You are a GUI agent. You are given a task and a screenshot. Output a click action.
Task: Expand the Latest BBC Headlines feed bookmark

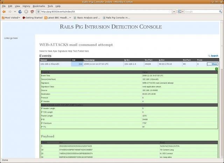click(x=57, y=18)
